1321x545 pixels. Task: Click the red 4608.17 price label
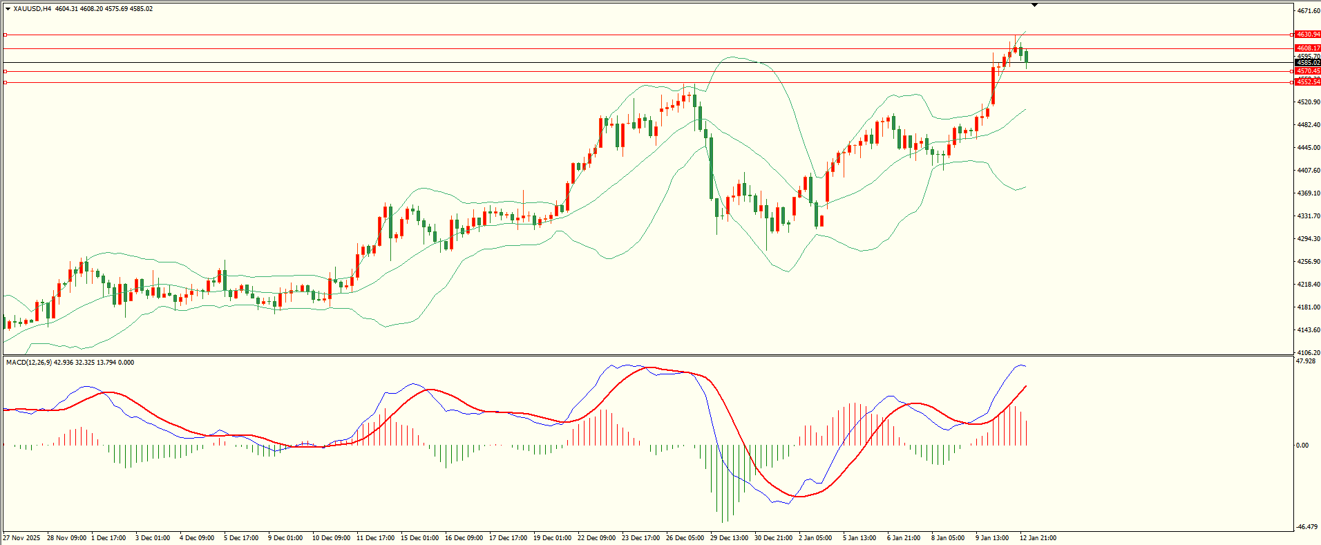pyautogui.click(x=1308, y=48)
